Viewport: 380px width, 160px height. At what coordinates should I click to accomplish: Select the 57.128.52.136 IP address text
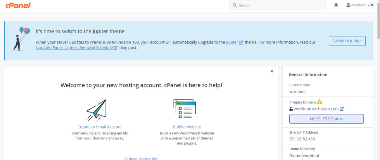[302, 139]
